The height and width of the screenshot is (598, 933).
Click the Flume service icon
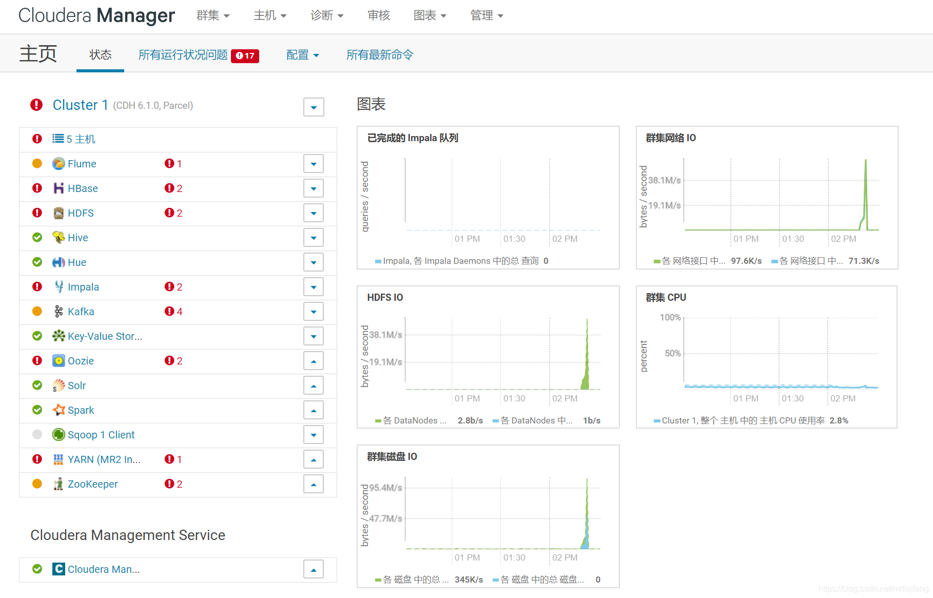pos(59,164)
